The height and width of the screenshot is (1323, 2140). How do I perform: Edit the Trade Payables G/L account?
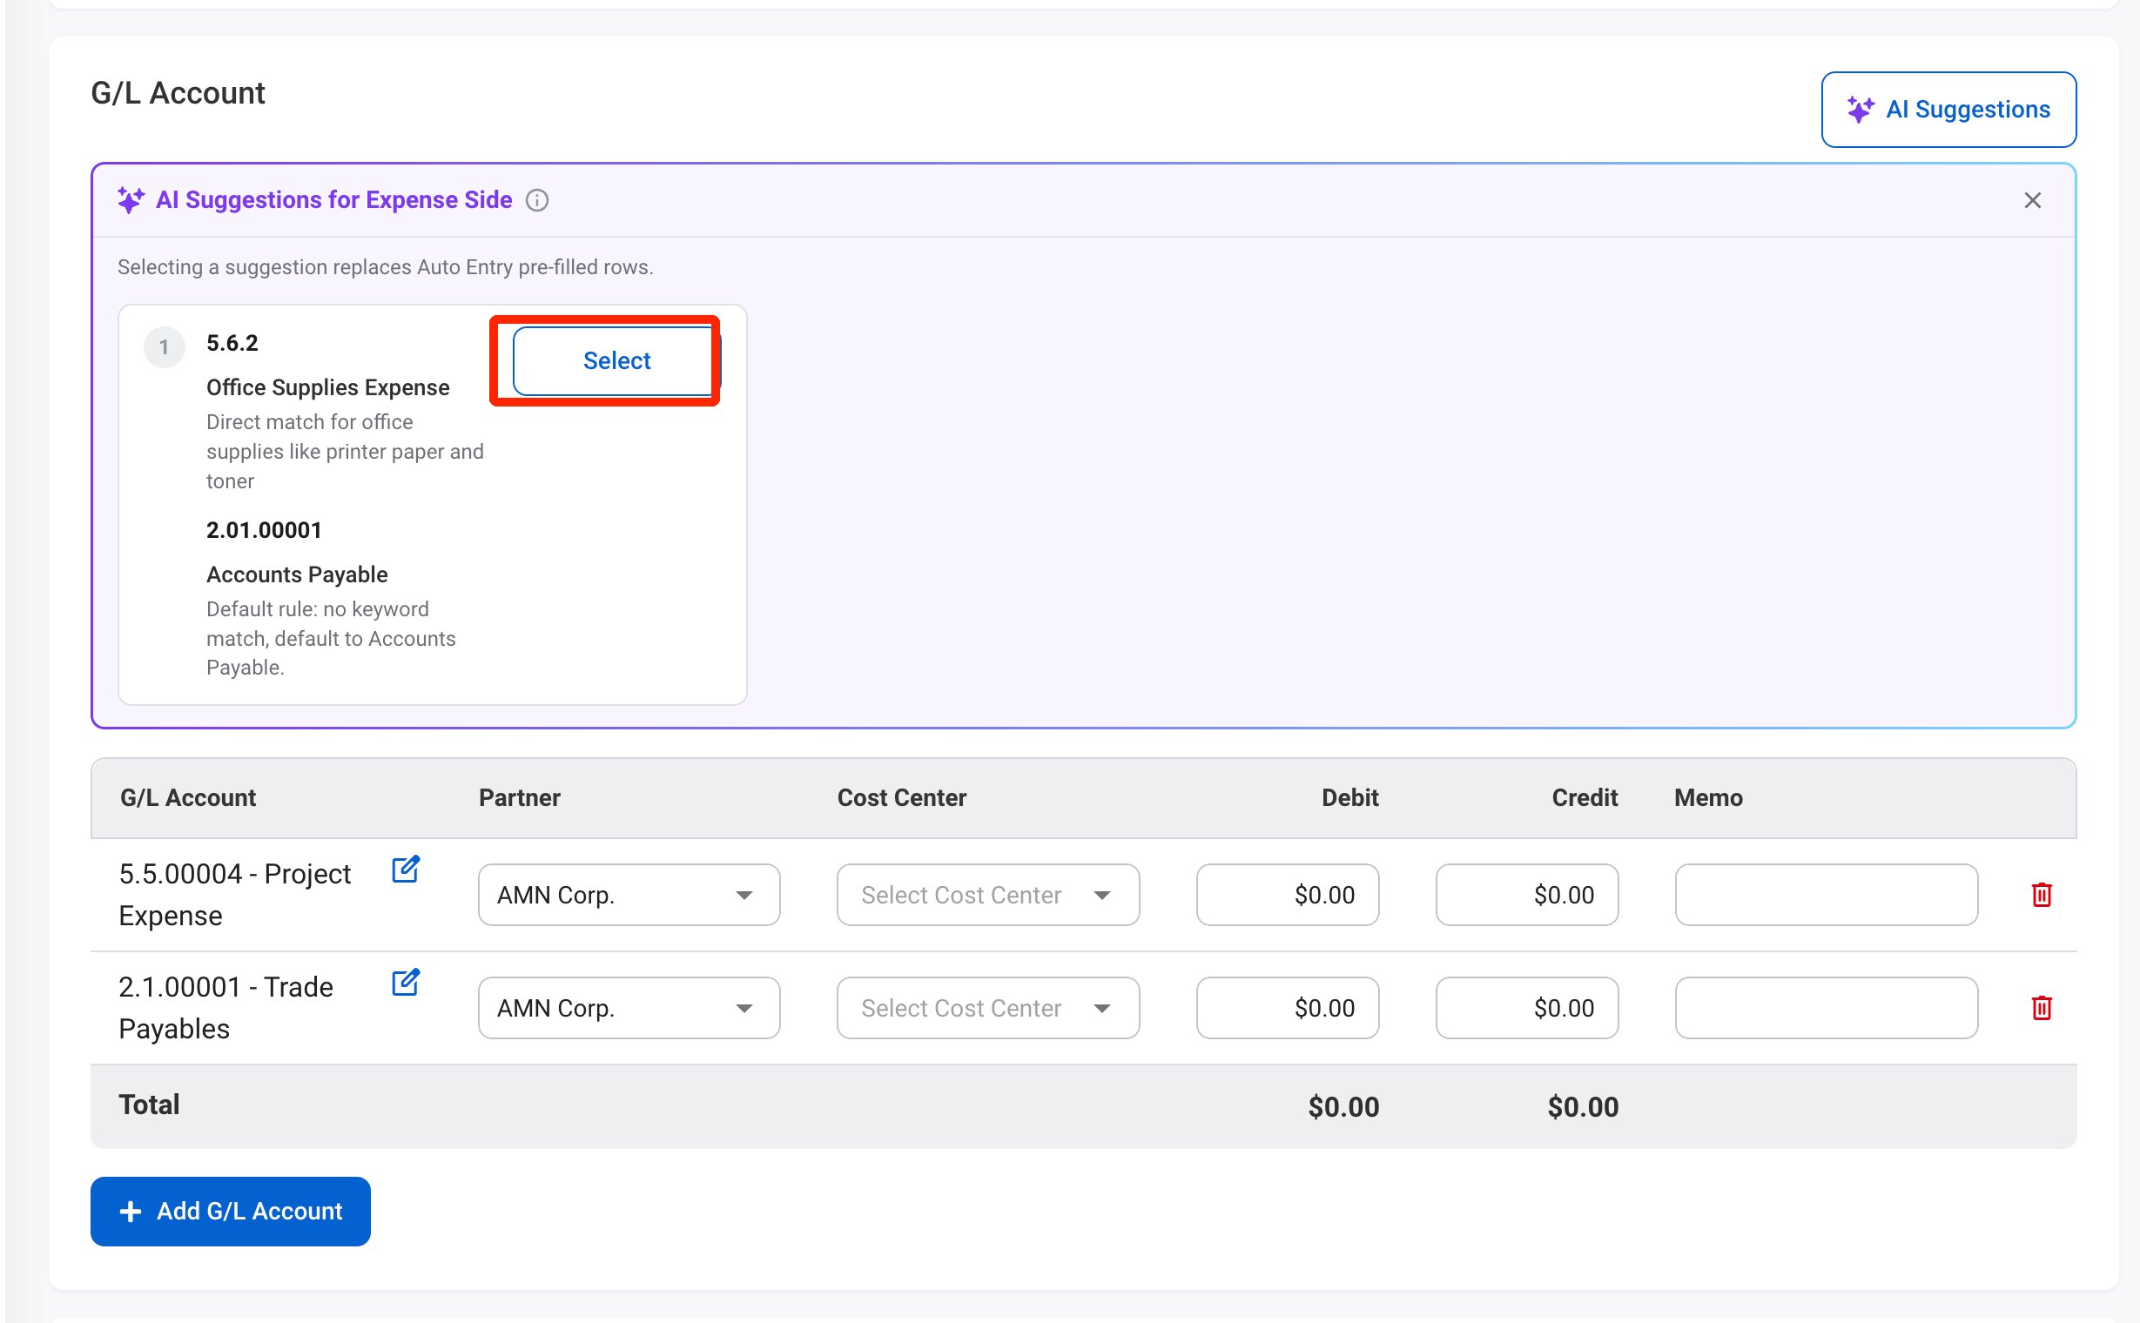tap(405, 983)
